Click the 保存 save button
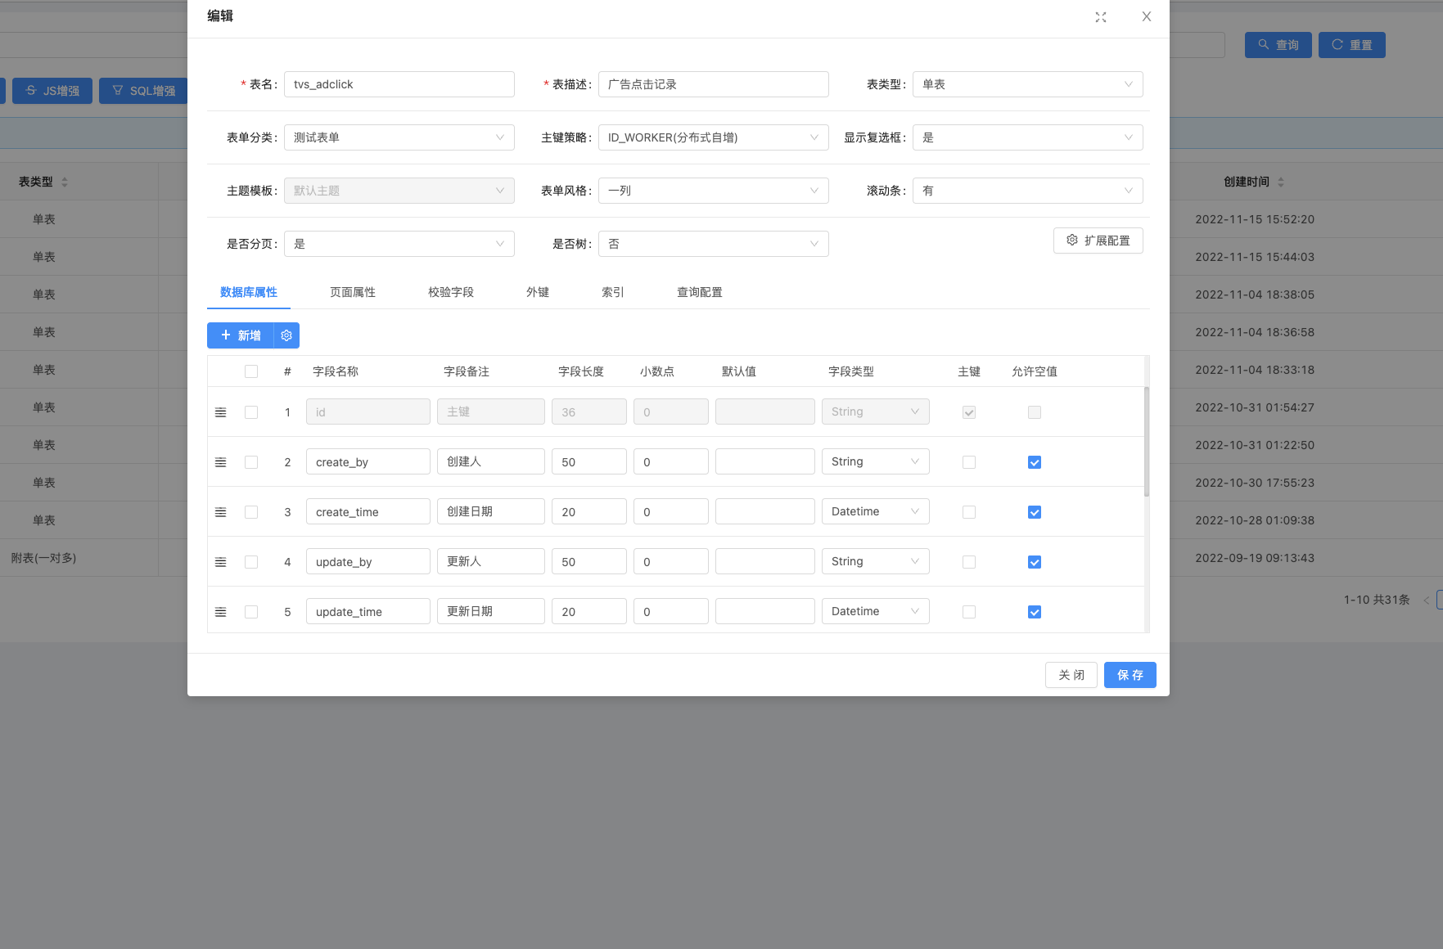Screen dimensions: 1443x949 (x=1130, y=675)
